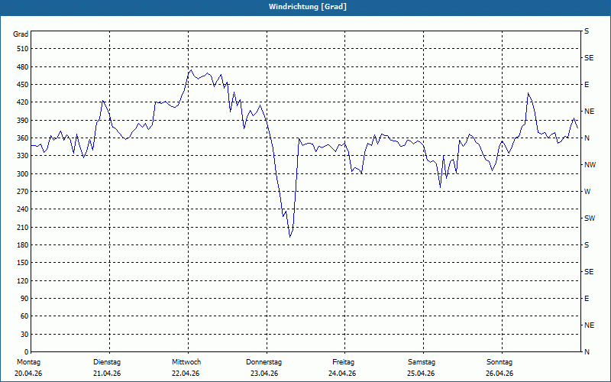611x382 pixels.
Task: Click the 450 degree axis label
Action: [23, 85]
